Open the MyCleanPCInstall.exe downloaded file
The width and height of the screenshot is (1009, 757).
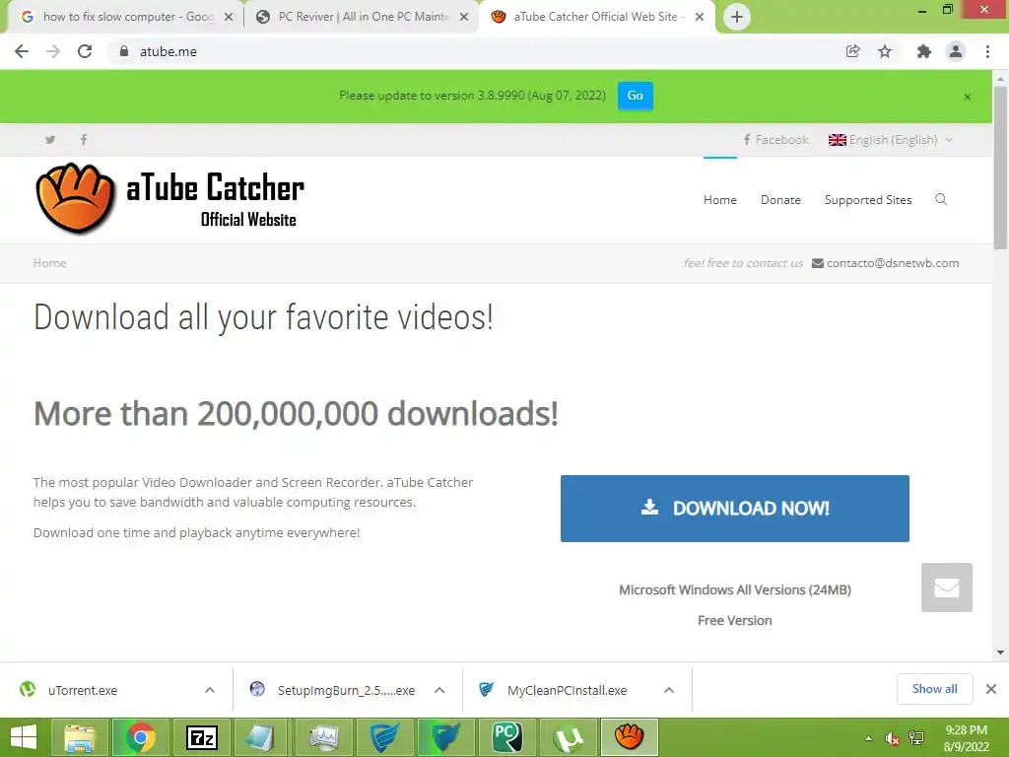point(567,690)
